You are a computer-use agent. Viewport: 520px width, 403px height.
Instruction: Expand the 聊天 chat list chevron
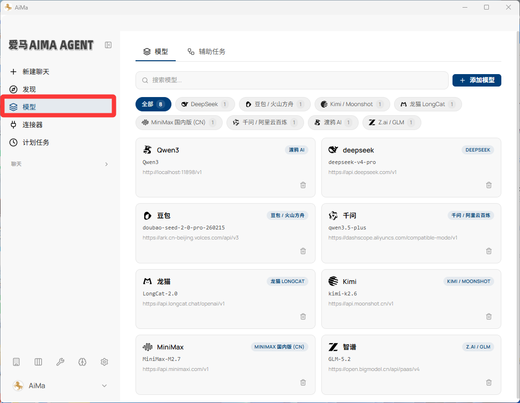[106, 164]
